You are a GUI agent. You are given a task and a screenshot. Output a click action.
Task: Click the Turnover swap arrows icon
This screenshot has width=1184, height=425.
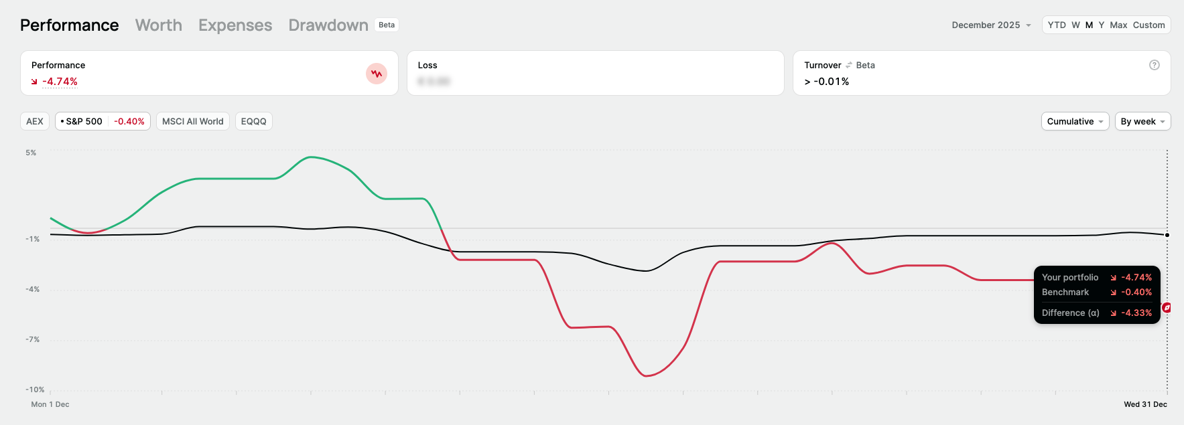[849, 65]
